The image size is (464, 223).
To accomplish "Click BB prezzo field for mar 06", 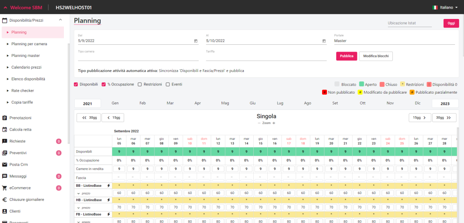I will point(134,193).
